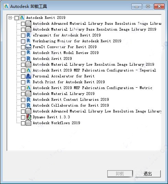Select 'Autodesk Revit Content Libraries 2019' text

pos(71,100)
